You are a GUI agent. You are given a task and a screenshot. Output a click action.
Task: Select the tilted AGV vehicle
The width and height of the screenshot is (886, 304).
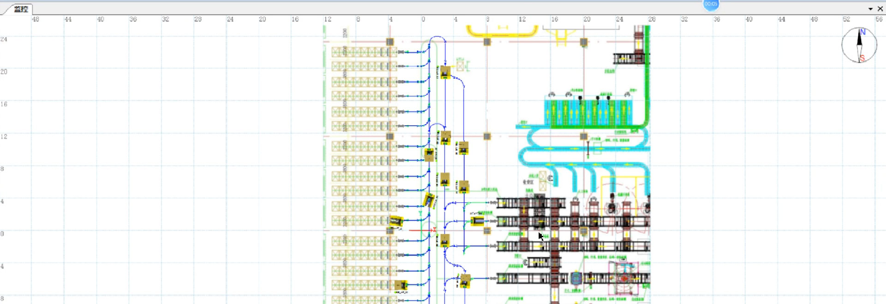pyautogui.click(x=430, y=201)
